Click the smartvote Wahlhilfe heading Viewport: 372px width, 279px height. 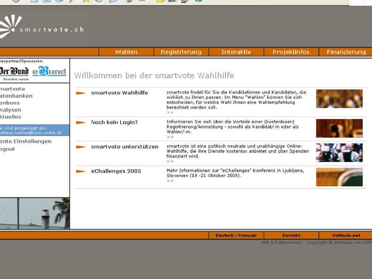pos(119,93)
